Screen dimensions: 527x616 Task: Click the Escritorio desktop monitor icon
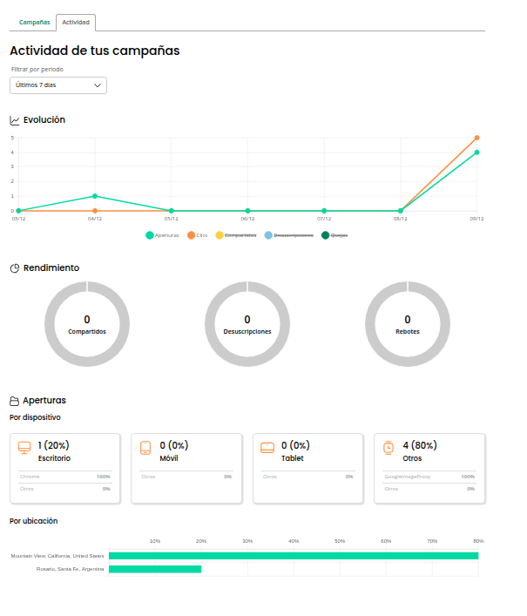click(x=24, y=447)
